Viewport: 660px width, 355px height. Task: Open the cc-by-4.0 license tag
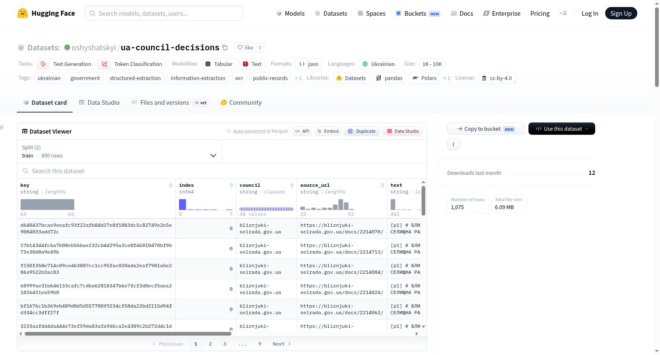pos(497,78)
